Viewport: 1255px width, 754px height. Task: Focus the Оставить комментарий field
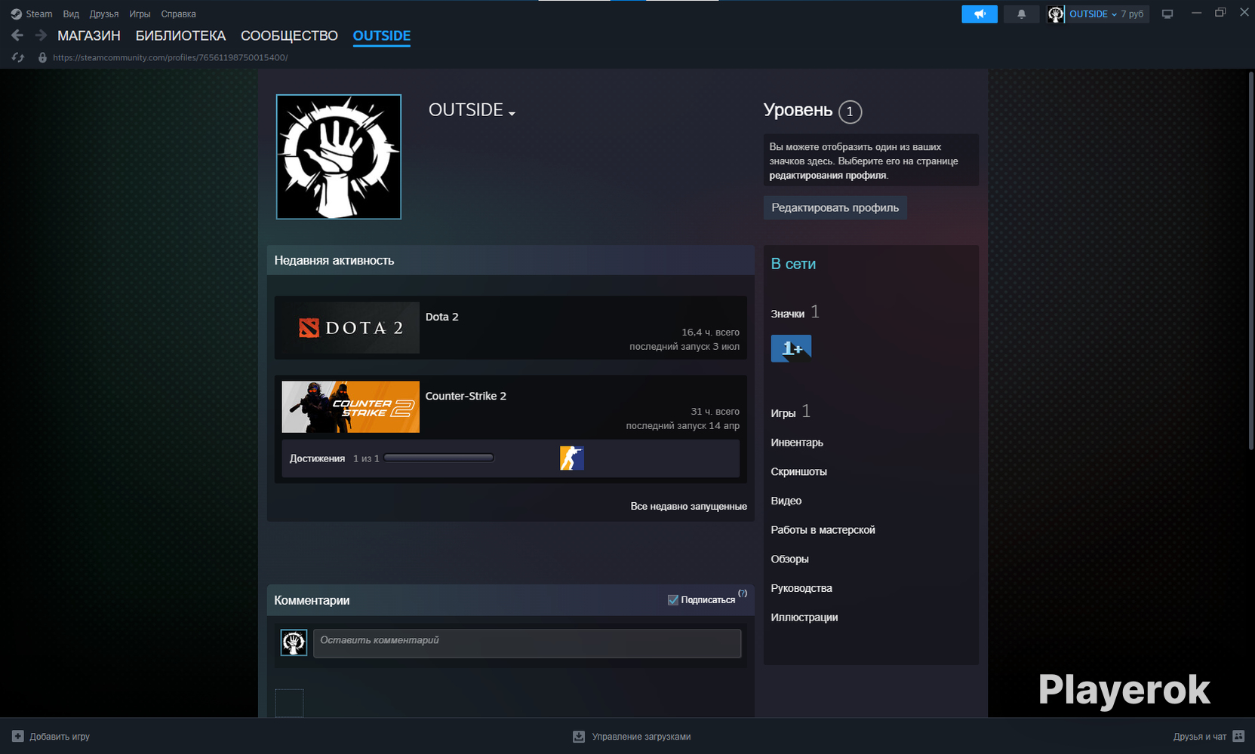coord(528,643)
